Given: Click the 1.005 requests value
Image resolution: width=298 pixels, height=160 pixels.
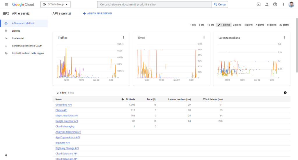Looking at the screenshot, I should pyautogui.click(x=132, y=105).
